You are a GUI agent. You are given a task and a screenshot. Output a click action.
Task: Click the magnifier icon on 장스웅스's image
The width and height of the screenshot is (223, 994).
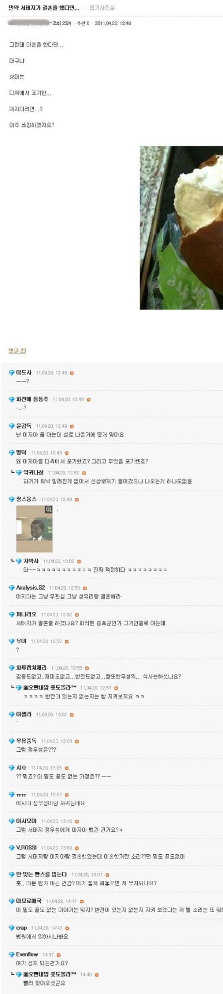click(48, 509)
